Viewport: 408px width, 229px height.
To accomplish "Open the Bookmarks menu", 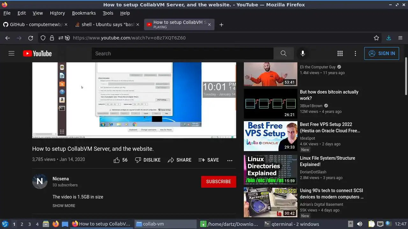I will point(84,13).
